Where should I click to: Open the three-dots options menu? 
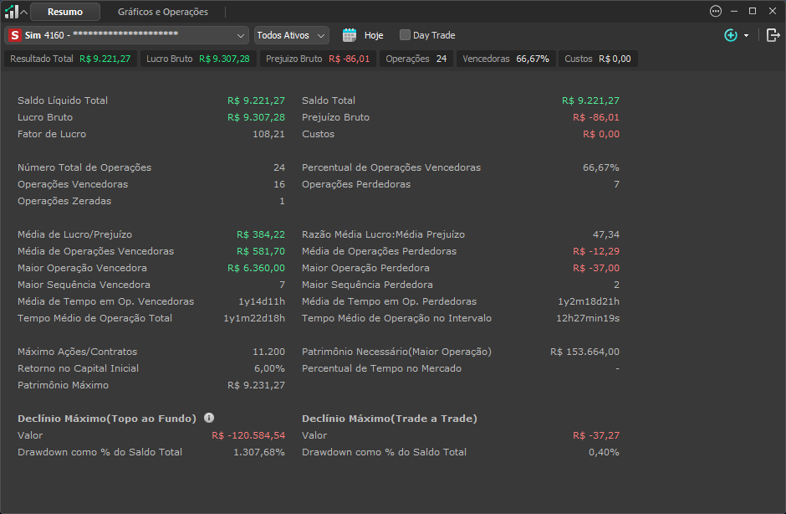pos(716,11)
